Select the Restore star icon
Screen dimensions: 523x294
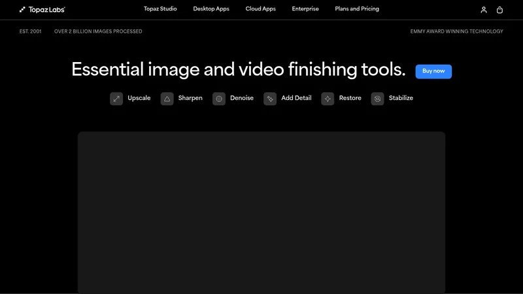click(328, 99)
